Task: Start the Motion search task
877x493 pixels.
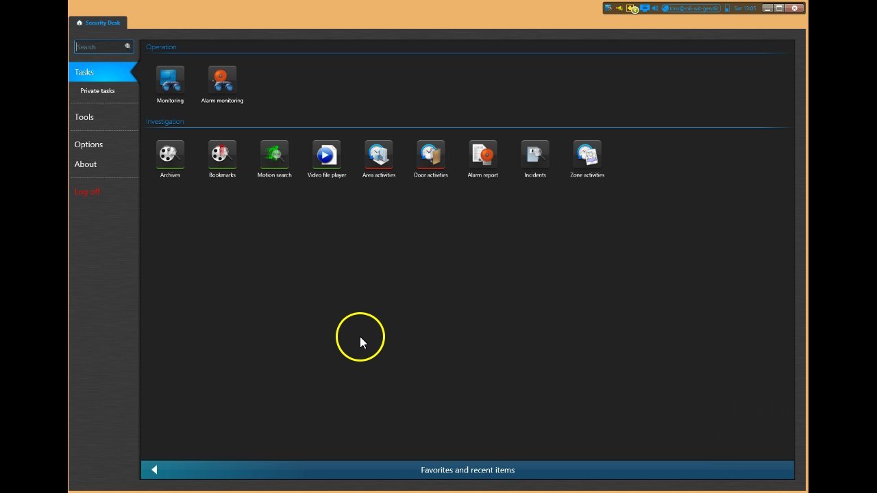Action: (x=274, y=155)
